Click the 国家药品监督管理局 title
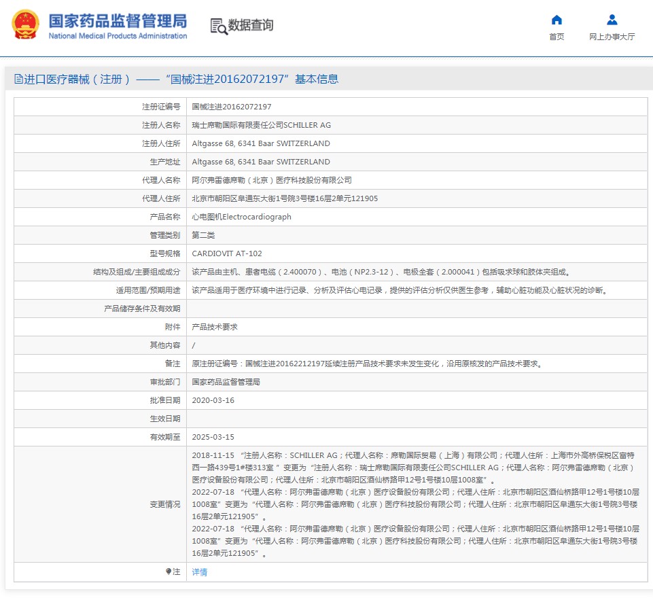 coord(118,21)
